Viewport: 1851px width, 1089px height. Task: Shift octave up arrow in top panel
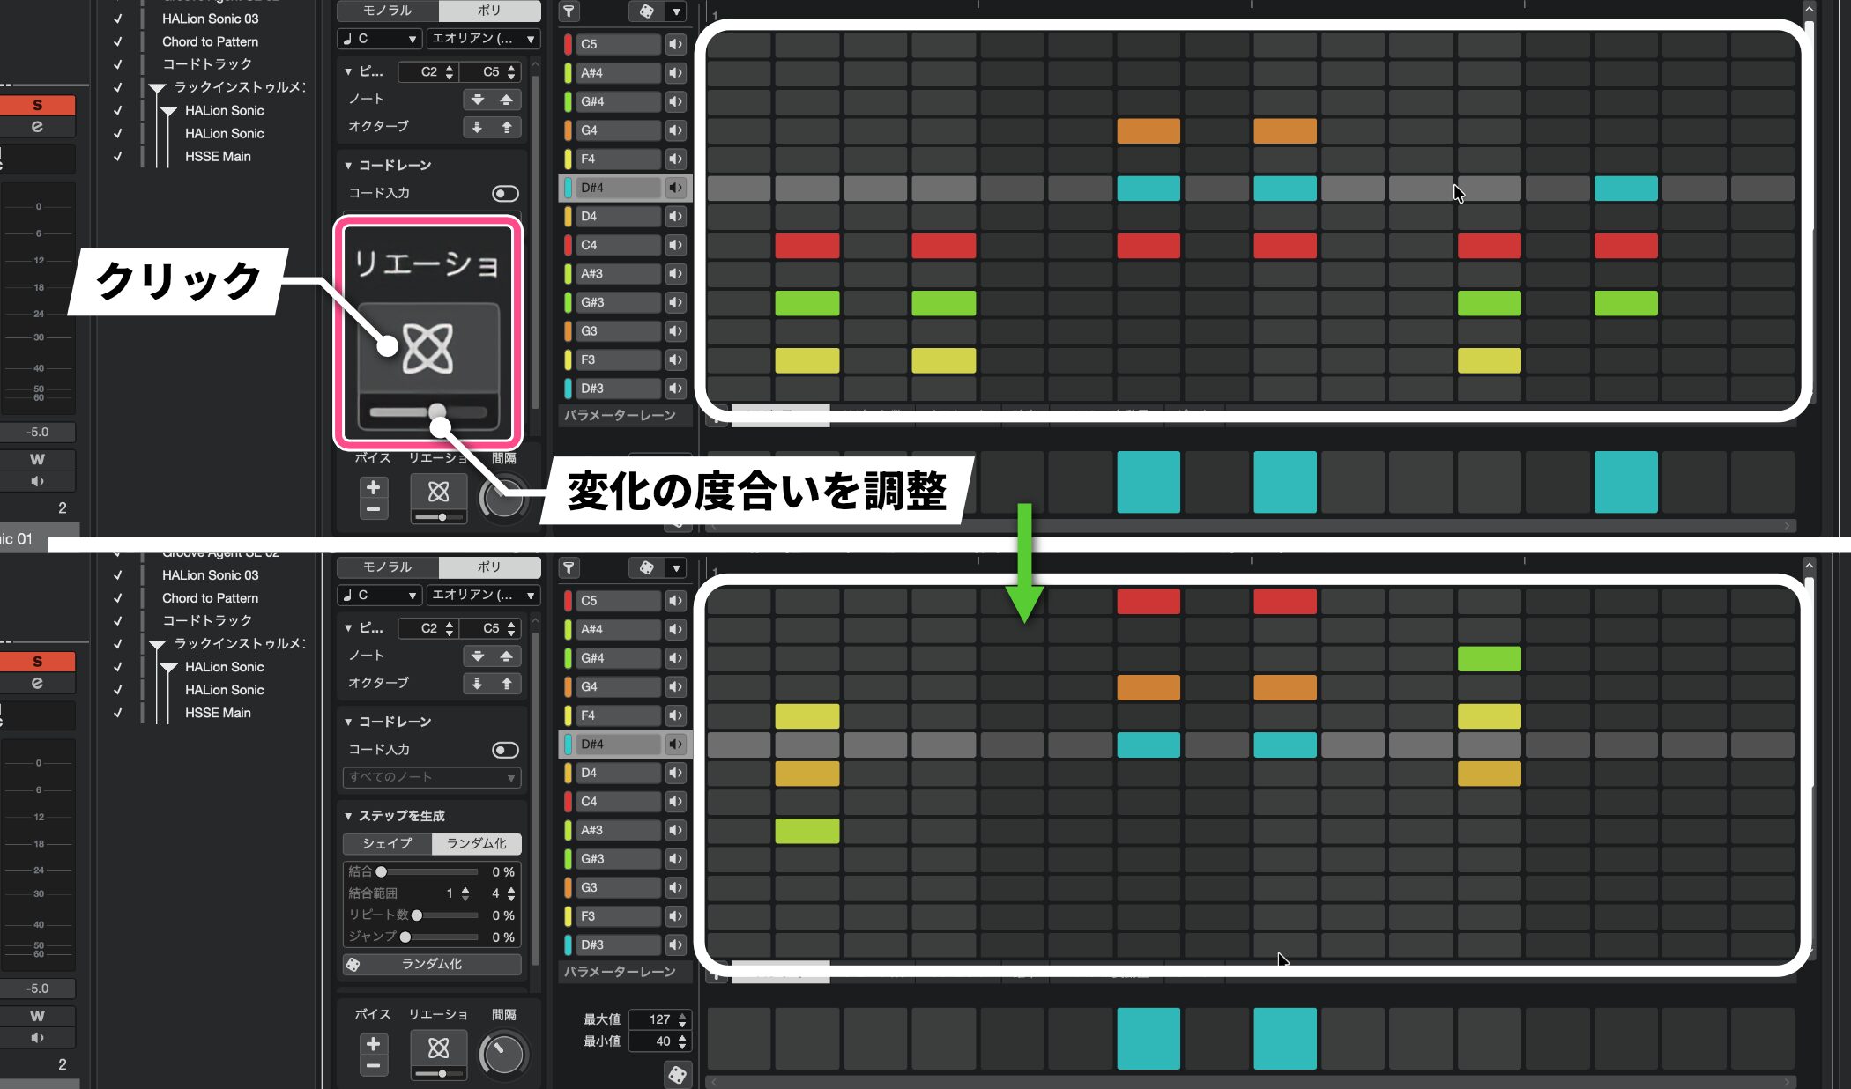pyautogui.click(x=507, y=128)
